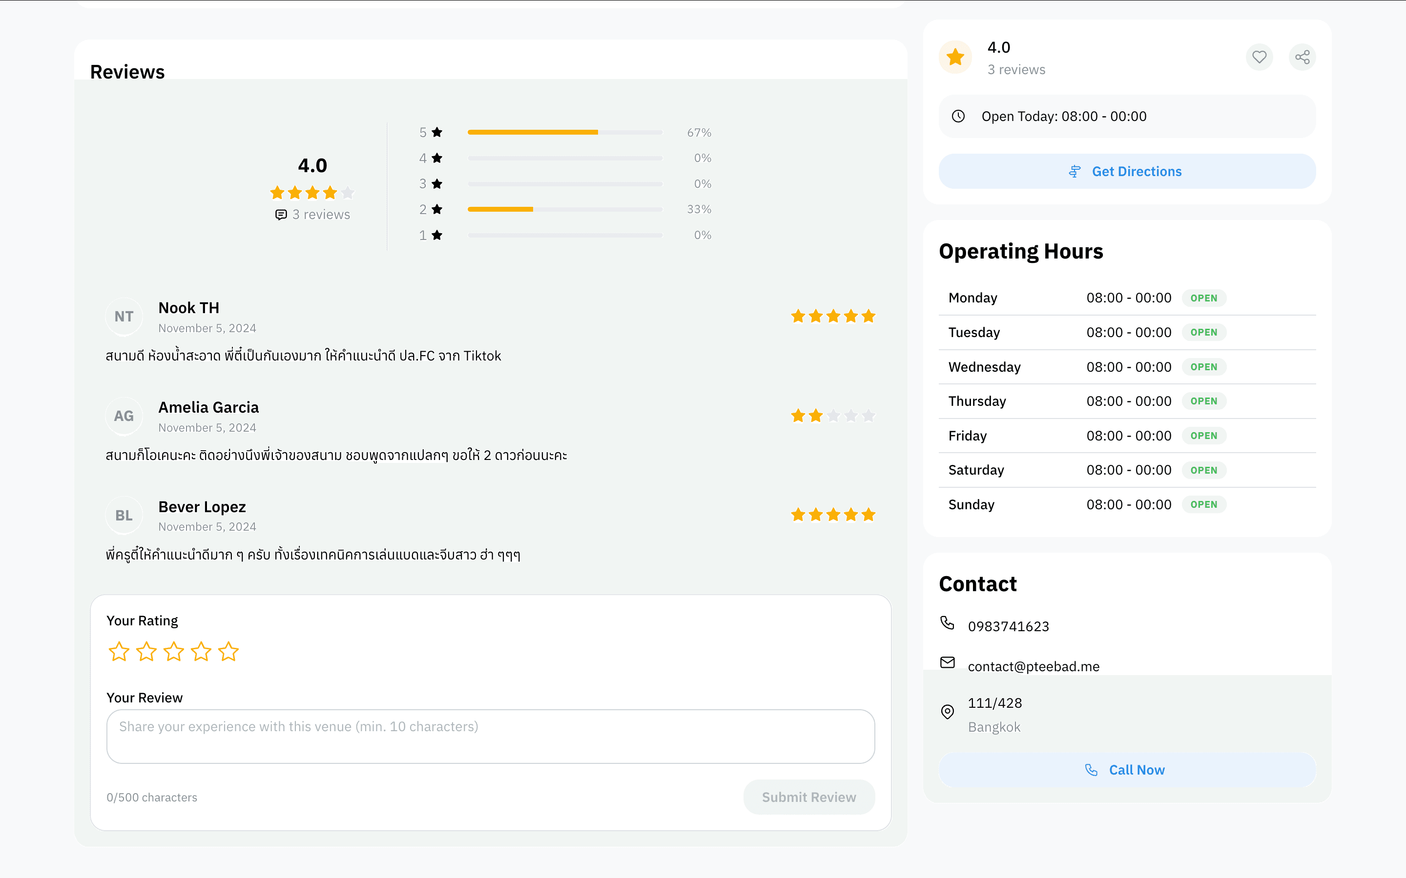This screenshot has height=878, width=1406.
Task: Select the first star in Your Rating
Action: [119, 652]
